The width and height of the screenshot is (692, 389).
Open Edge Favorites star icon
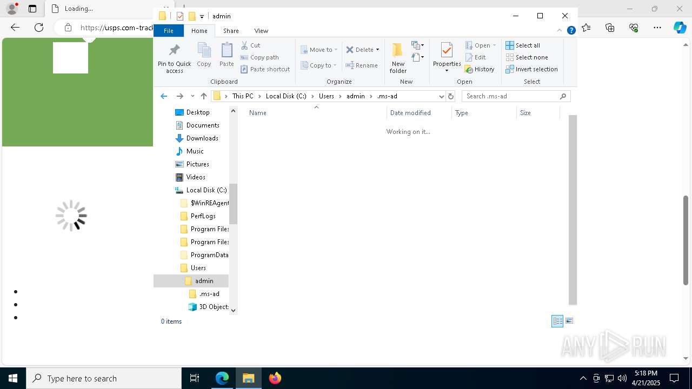pyautogui.click(x=587, y=28)
